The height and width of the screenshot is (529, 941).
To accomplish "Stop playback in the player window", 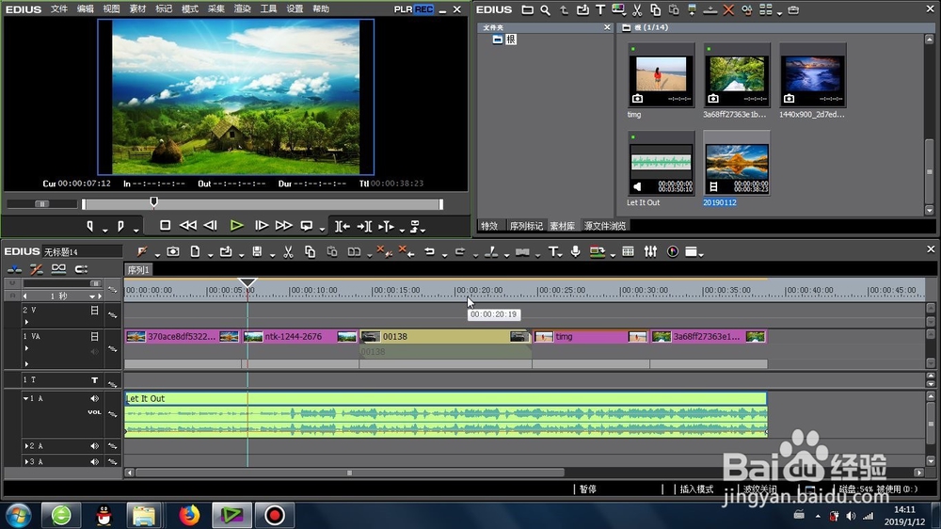I will click(165, 226).
